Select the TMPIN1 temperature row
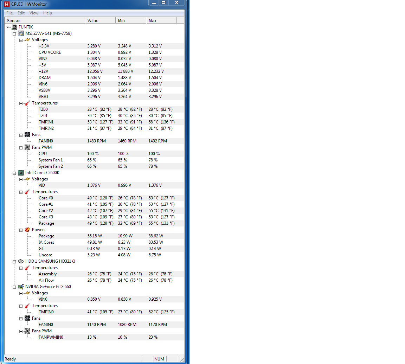This screenshot has width=405, height=364. [111, 122]
